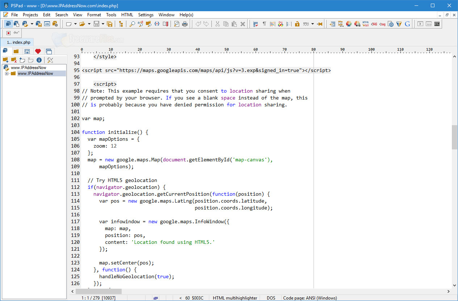Select the Cut scissors icon
Image resolution: width=458 pixels, height=301 pixels.
[217, 24]
